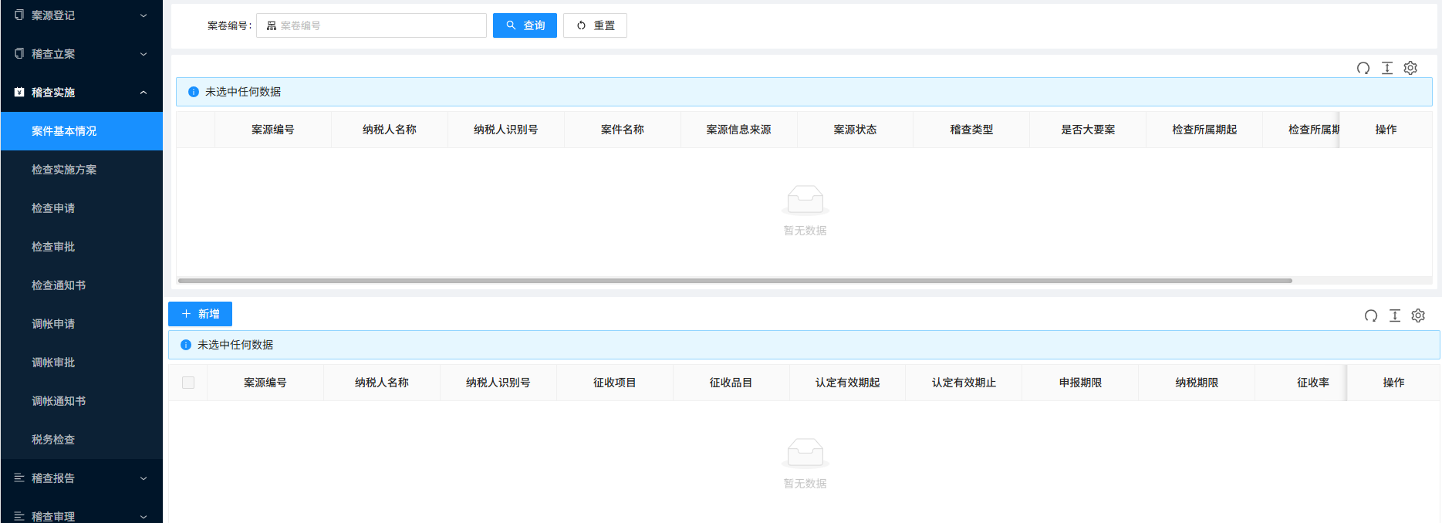The image size is (1442, 523).
Task: Open the 检查实施方案 menu item
Action: tap(64, 170)
